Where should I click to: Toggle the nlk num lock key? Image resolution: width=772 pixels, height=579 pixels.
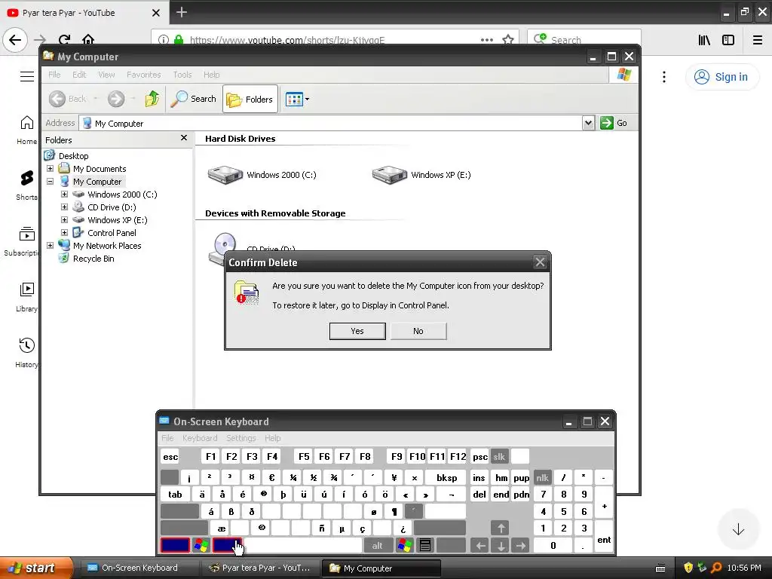(542, 477)
